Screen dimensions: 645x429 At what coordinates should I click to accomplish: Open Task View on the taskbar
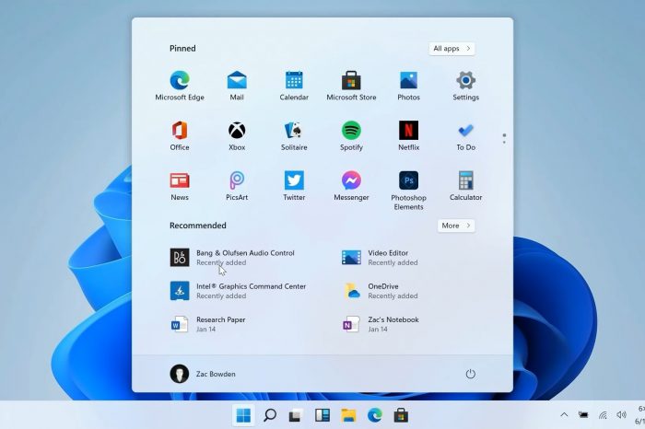click(296, 415)
